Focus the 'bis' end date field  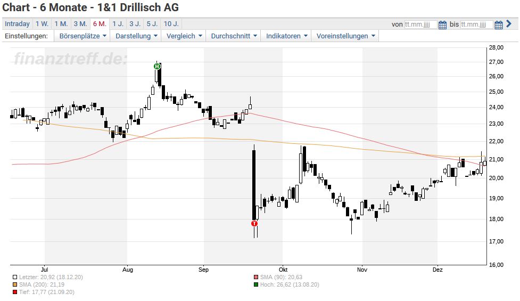point(476,25)
